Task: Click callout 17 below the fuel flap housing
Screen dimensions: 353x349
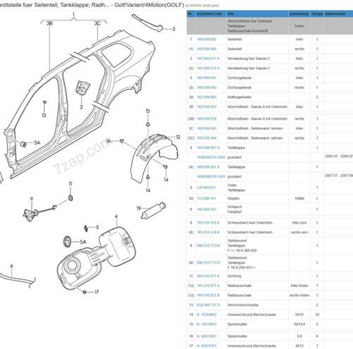Action: [x=97, y=292]
